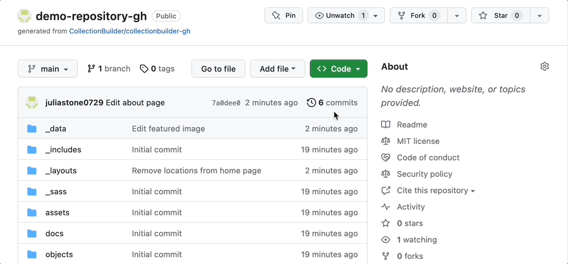Click the tag icon next to 0 tags

(144, 69)
